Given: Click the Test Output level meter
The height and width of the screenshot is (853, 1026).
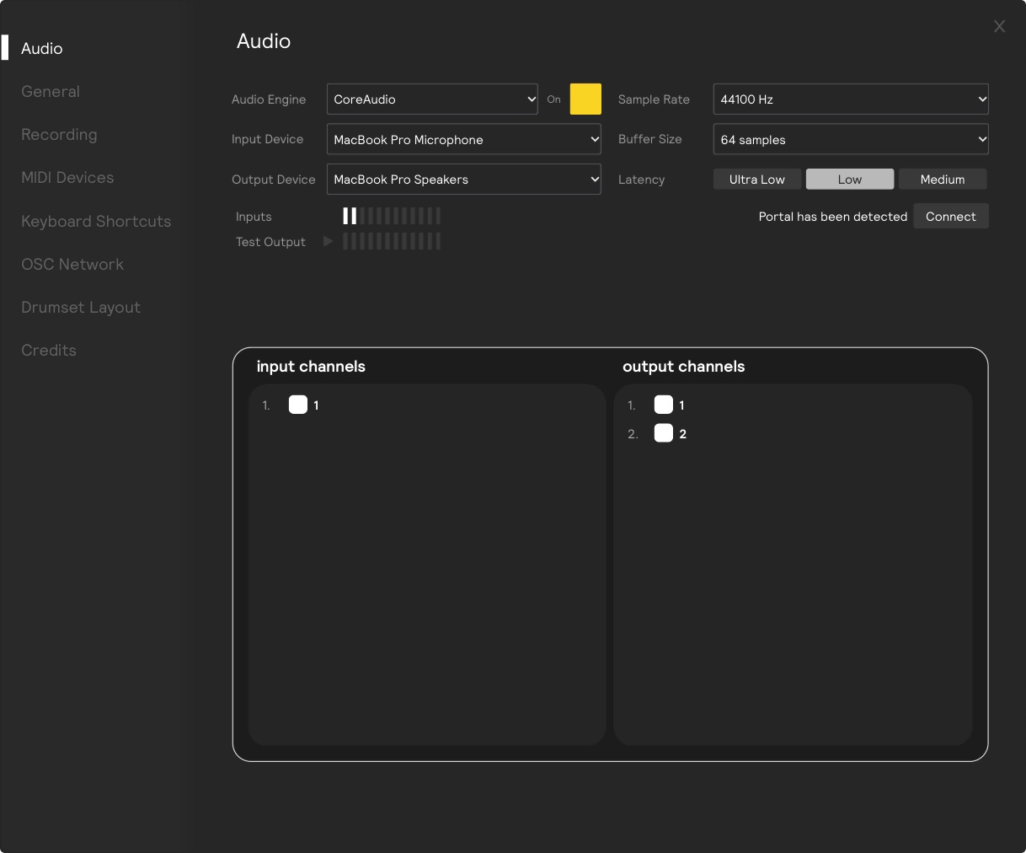Looking at the screenshot, I should (392, 242).
